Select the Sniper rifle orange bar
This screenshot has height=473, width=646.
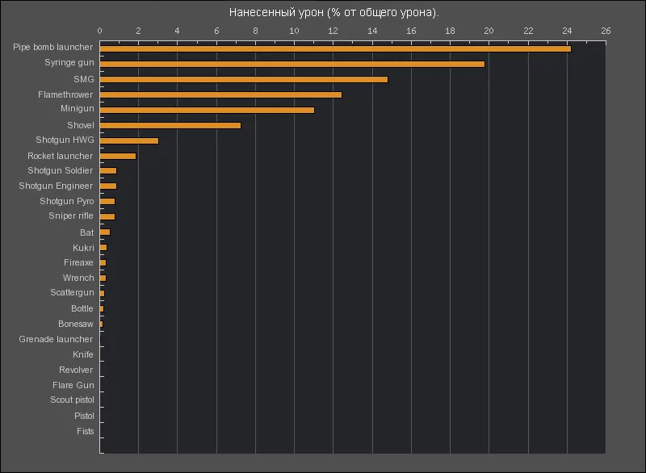point(107,216)
